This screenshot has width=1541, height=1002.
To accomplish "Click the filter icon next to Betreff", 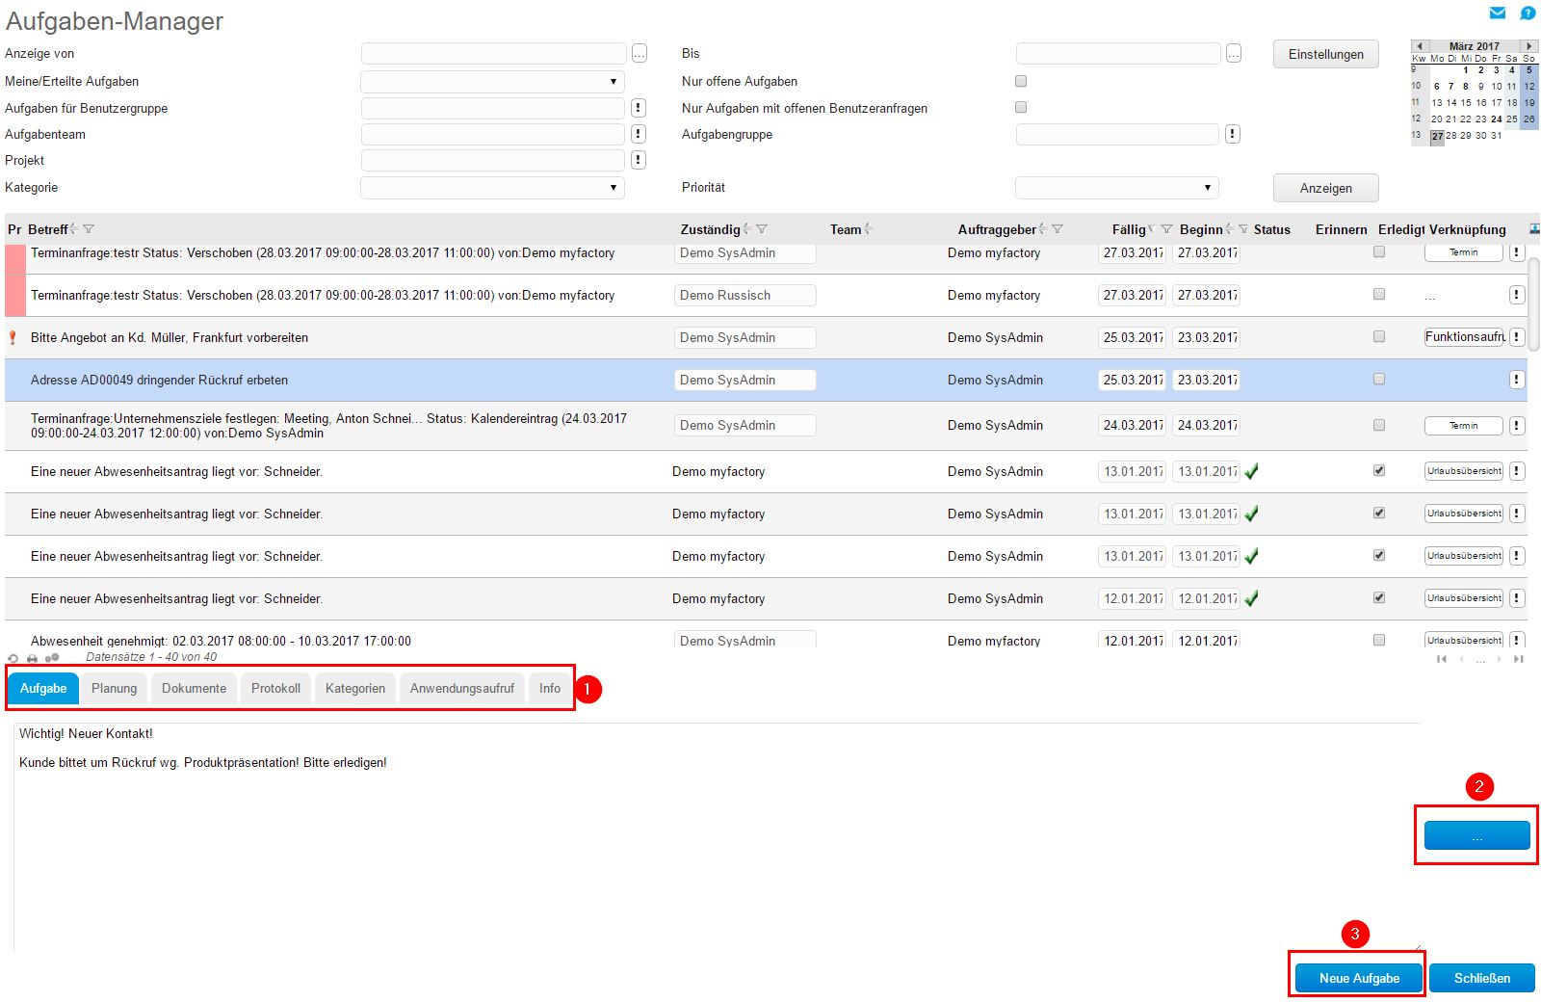I will (89, 229).
